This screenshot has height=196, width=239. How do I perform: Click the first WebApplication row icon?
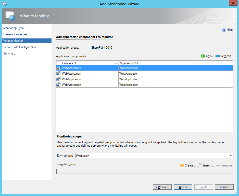coord(58,68)
